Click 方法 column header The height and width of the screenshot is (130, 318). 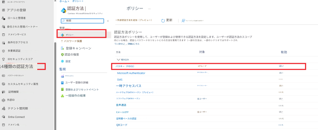[118, 52]
